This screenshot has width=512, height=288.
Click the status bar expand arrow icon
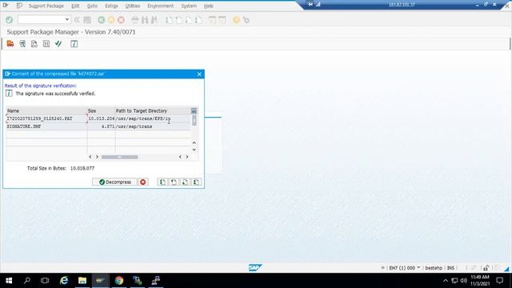pos(383,267)
